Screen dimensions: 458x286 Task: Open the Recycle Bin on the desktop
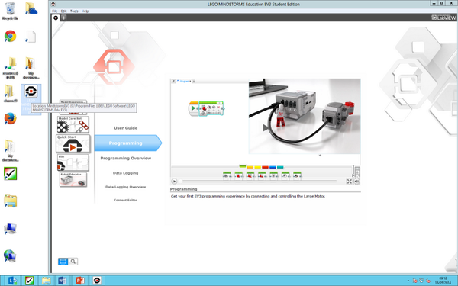10,11
